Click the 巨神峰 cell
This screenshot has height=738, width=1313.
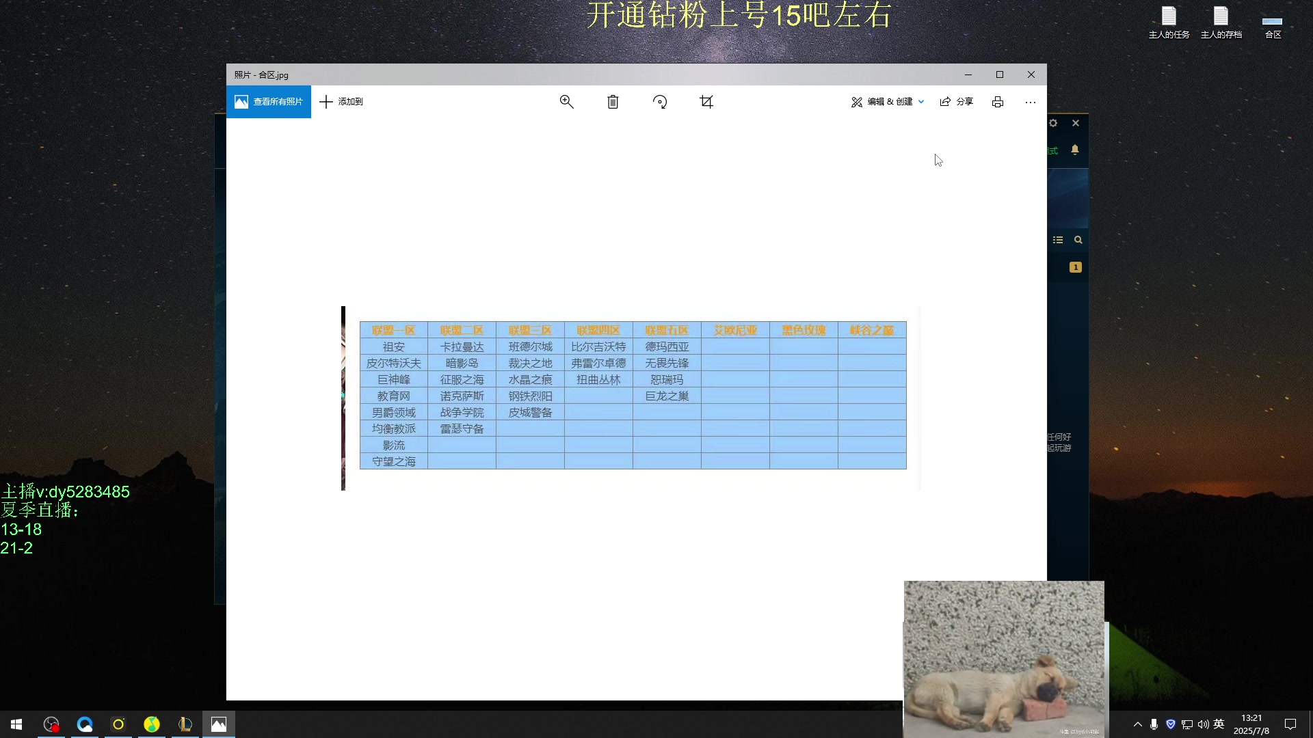pos(394,380)
